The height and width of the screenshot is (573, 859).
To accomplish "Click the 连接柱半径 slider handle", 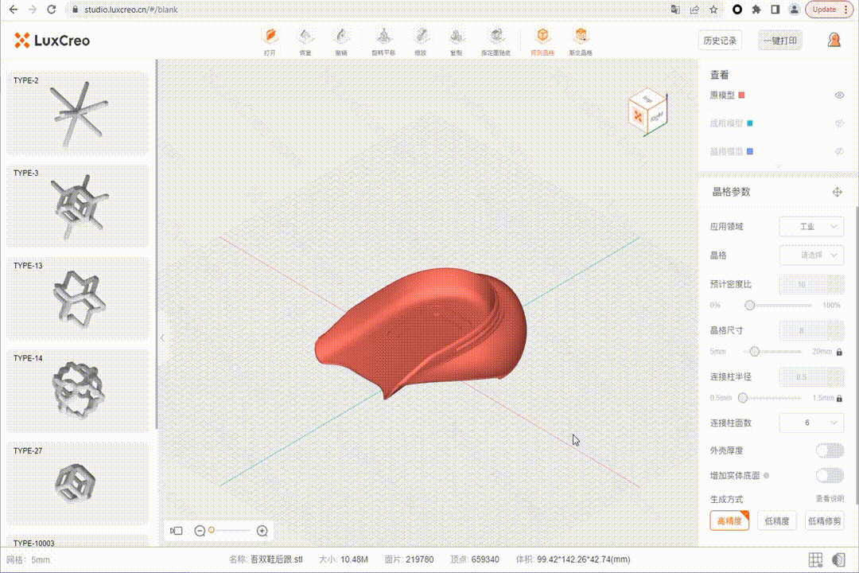I will (x=742, y=398).
